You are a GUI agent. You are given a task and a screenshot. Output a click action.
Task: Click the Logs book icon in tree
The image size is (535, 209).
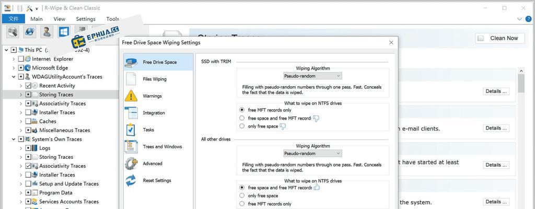tap(35, 148)
